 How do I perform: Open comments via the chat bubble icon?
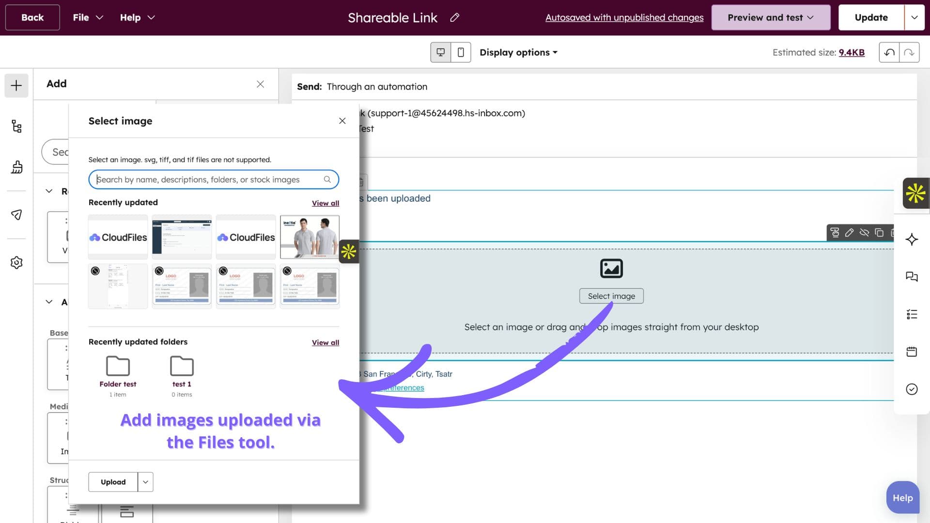[x=912, y=277]
